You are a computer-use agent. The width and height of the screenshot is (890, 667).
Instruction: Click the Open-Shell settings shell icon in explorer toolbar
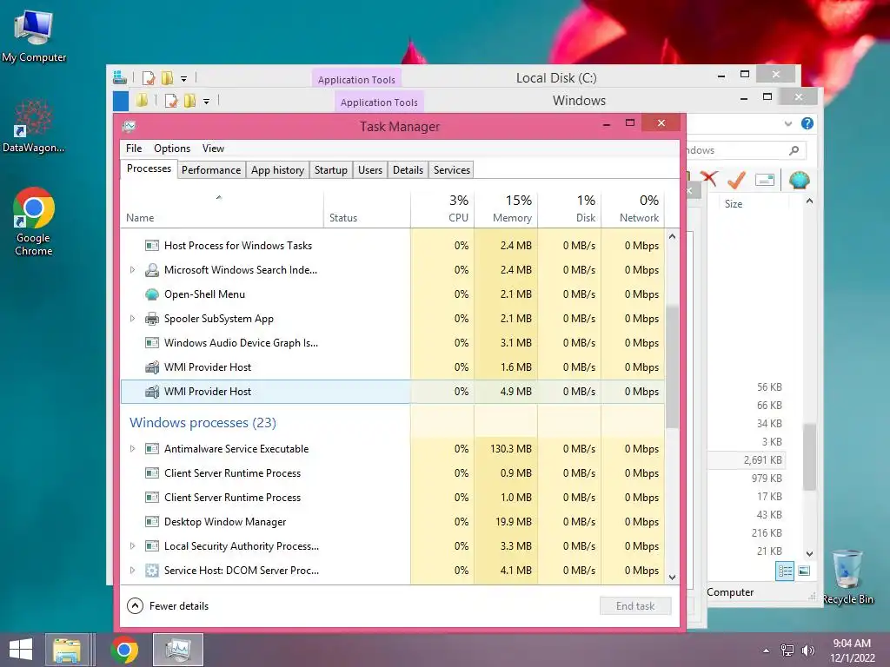[800, 180]
